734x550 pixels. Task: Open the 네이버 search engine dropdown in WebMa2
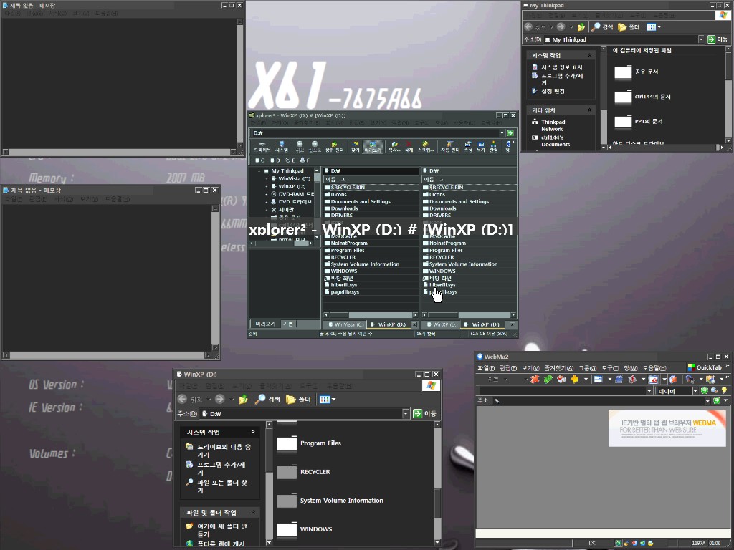[695, 390]
